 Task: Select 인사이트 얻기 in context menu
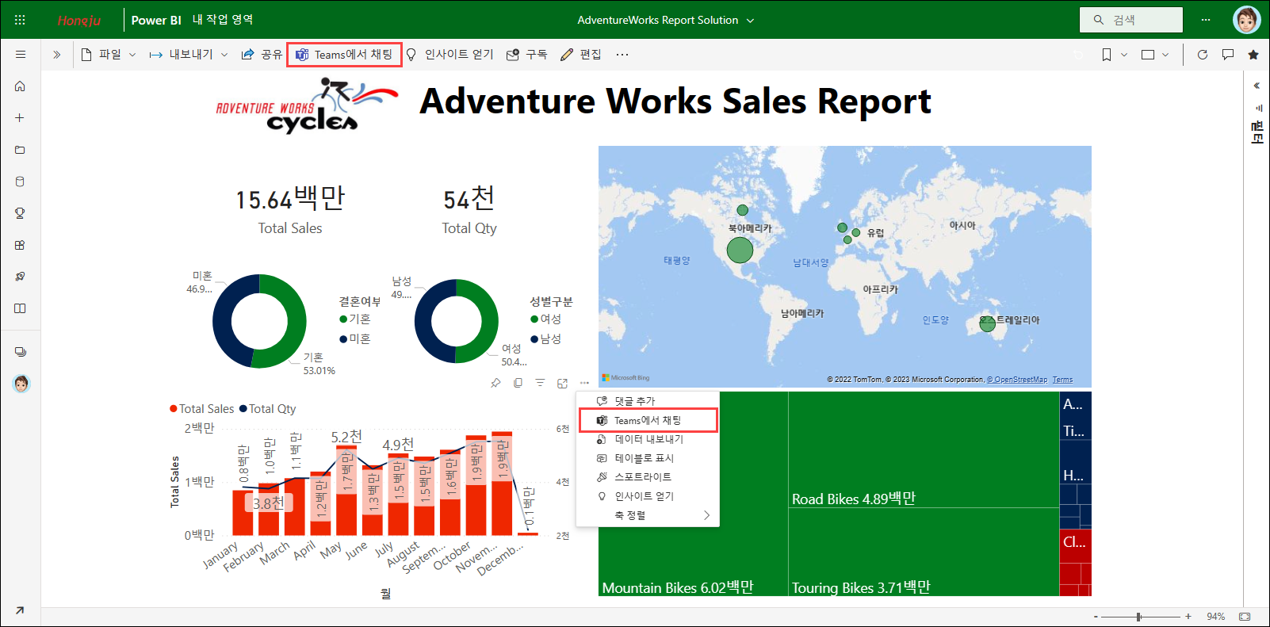(648, 496)
